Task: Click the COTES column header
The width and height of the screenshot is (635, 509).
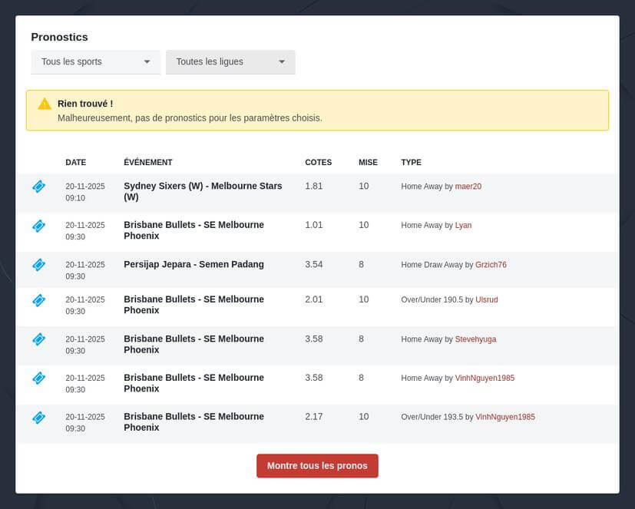Action: click(318, 163)
